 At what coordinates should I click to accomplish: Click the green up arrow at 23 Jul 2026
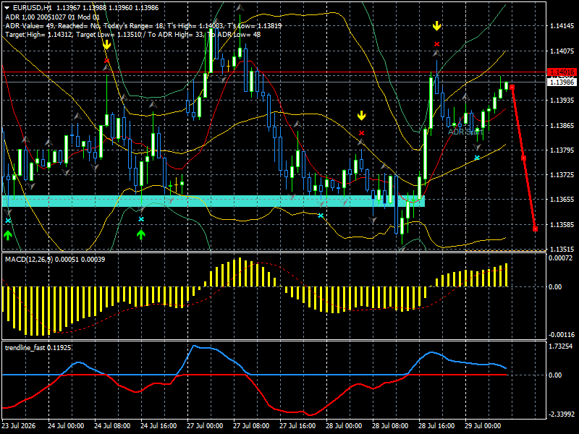[x=8, y=235]
